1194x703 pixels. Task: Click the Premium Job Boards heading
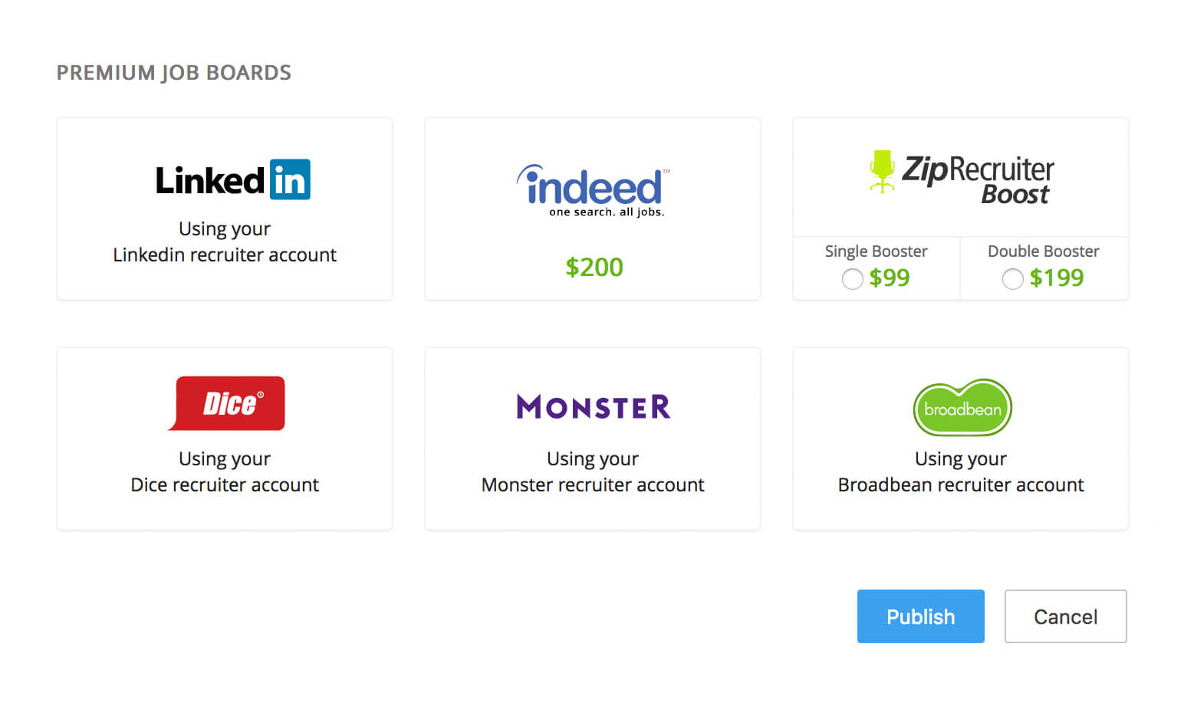point(174,73)
